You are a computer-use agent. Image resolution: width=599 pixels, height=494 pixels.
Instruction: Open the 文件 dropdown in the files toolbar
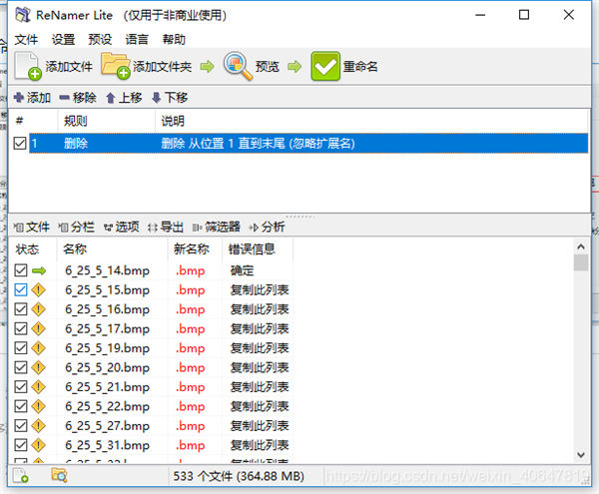click(x=32, y=228)
